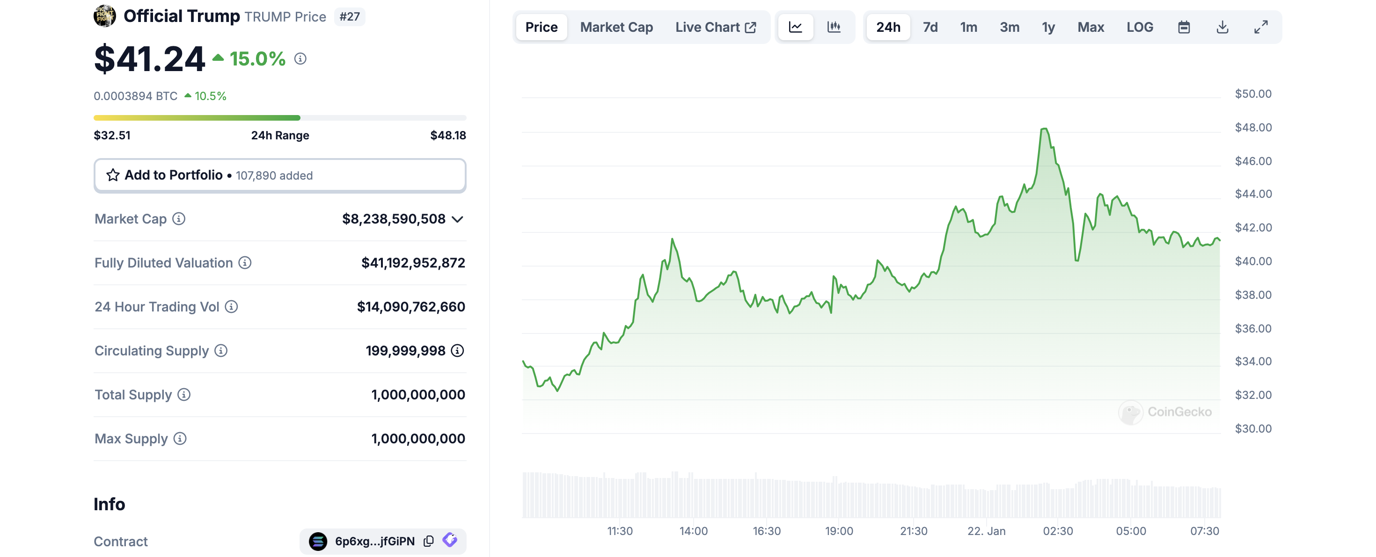Image resolution: width=1376 pixels, height=557 pixels.
Task: Click the Circulating Supply info icon
Action: (x=220, y=351)
